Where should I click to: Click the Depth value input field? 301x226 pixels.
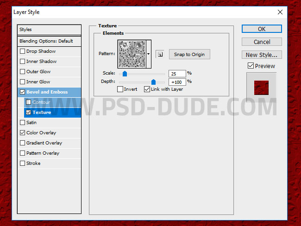177,82
